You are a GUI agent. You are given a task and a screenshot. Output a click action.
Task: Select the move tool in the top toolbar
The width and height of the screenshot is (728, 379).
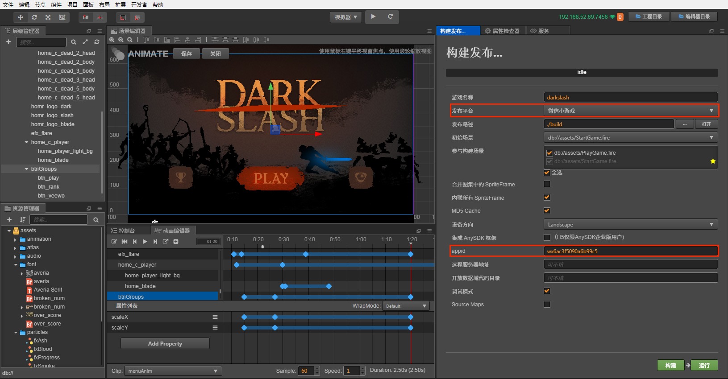coord(20,17)
